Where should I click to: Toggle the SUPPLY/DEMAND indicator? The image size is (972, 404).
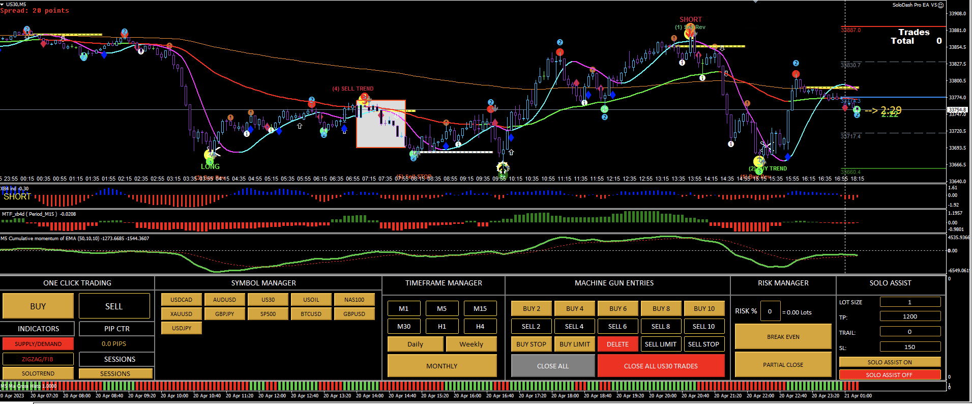point(38,344)
